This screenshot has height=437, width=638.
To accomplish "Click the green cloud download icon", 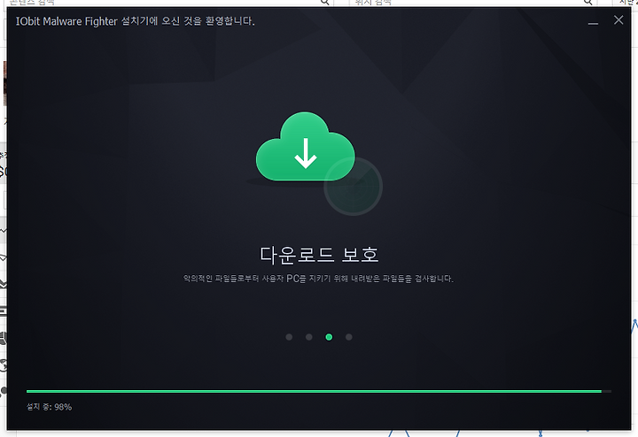I will coord(306,147).
